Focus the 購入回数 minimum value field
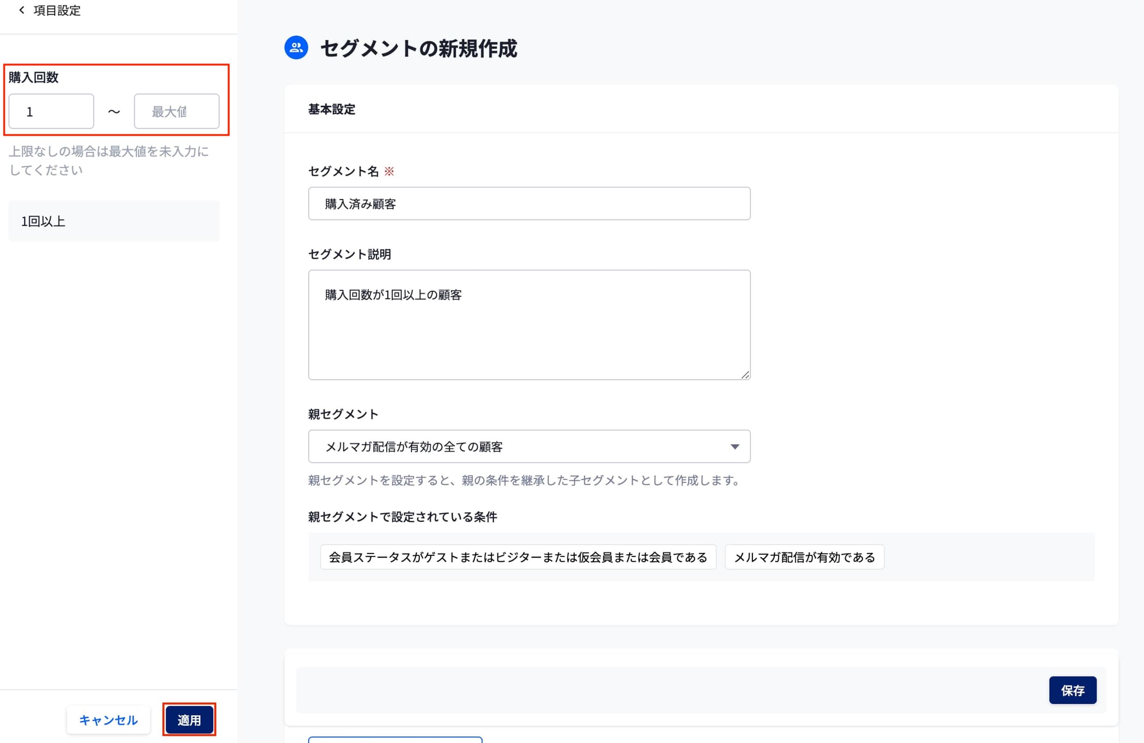Screen dimensions: 1144x743 coord(52,111)
